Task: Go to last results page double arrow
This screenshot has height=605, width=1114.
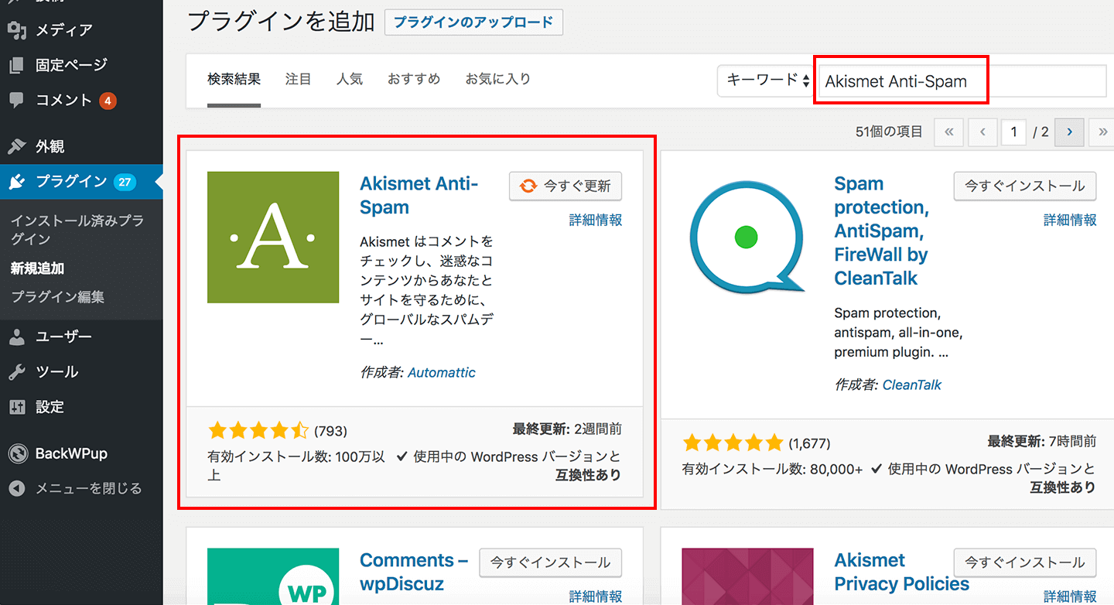Action: click(1102, 132)
